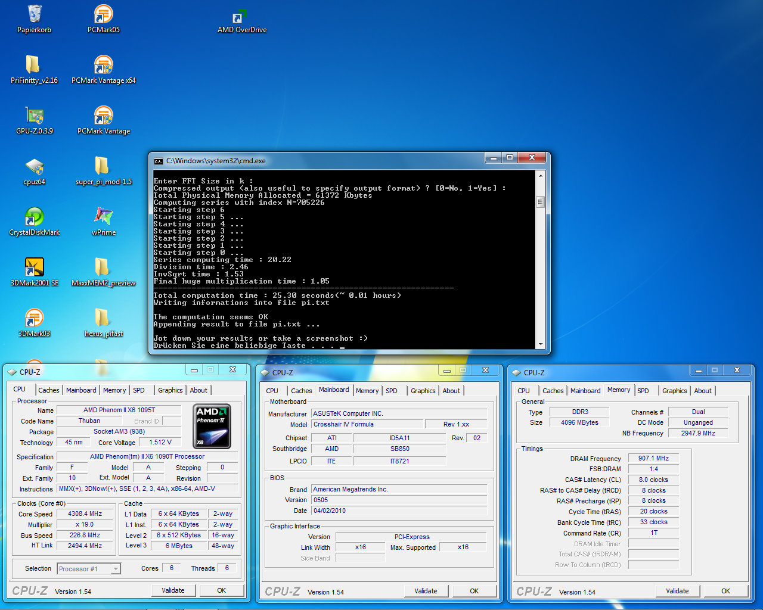The height and width of the screenshot is (610, 763).
Task: Open the PriFinitty_v2.16 folder
Action: pyautogui.click(x=34, y=69)
